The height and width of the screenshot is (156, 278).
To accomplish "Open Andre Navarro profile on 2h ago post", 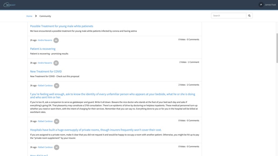I will tap(45, 40).
